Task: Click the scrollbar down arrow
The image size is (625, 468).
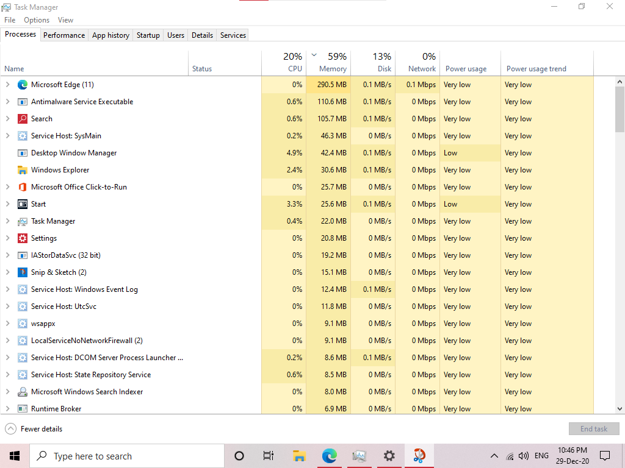Action: [x=620, y=409]
